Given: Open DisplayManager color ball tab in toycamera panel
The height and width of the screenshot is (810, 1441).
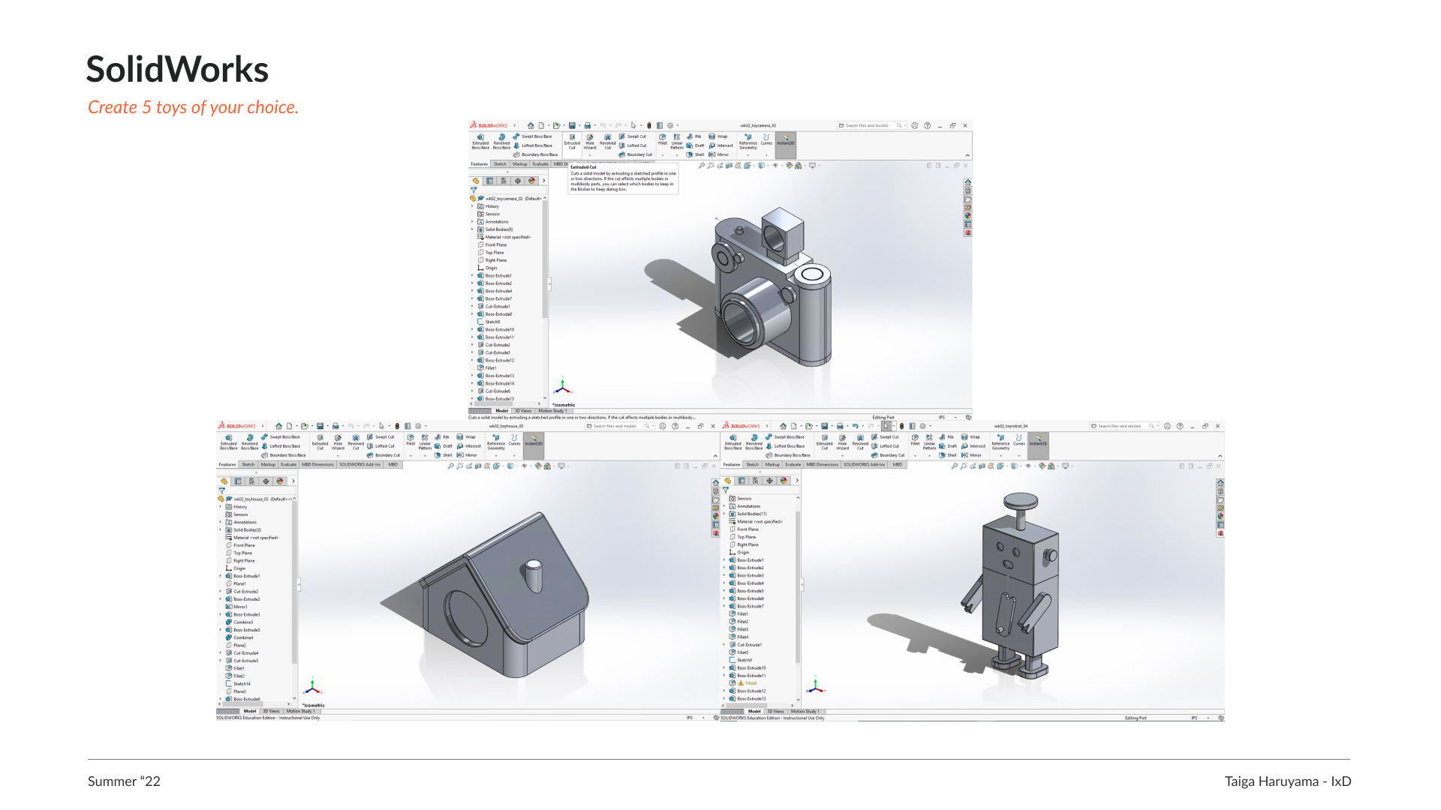Looking at the screenshot, I should (x=531, y=181).
